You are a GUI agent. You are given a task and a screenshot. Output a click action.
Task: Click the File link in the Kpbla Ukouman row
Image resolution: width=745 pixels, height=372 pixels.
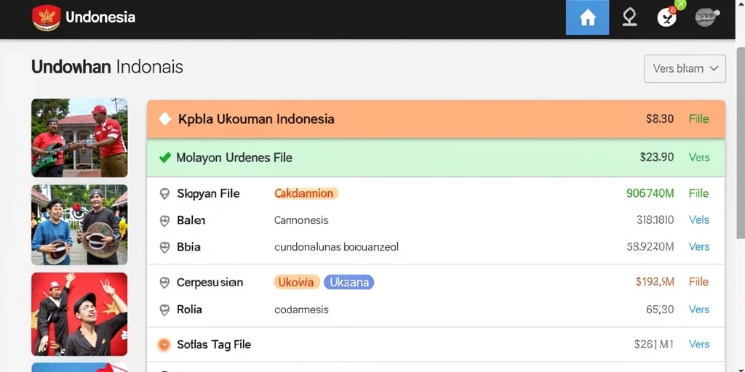[699, 118]
